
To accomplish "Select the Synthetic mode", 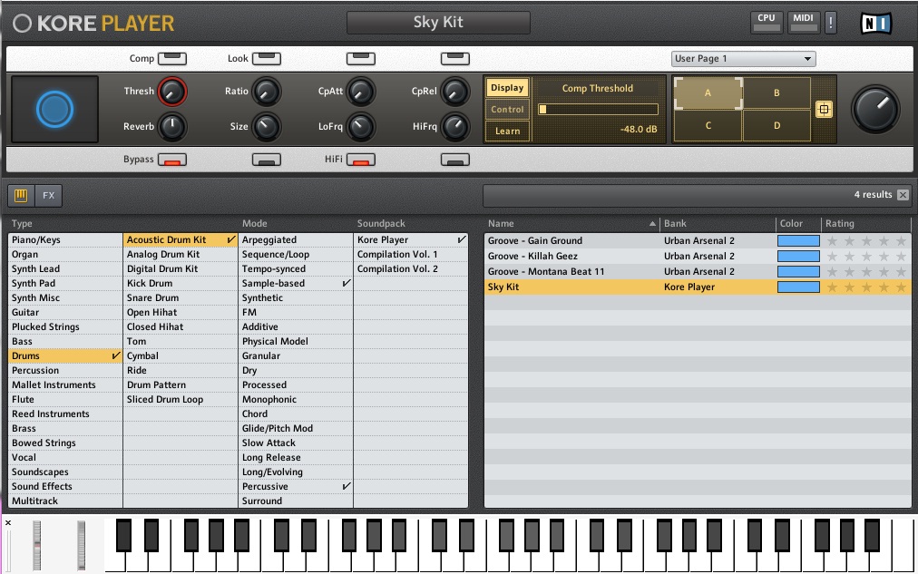I will 296,297.
